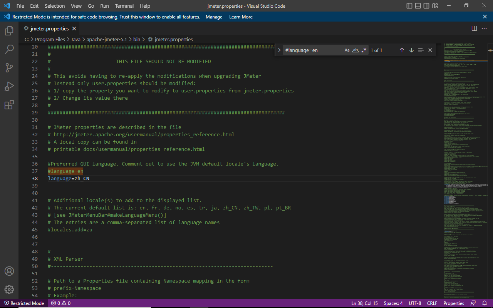The image size is (493, 308).
Task: Click Learn More link in banner
Action: pos(241,17)
